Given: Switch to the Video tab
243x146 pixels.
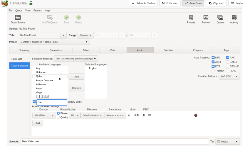Looking at the screenshot, I should coord(113,50).
